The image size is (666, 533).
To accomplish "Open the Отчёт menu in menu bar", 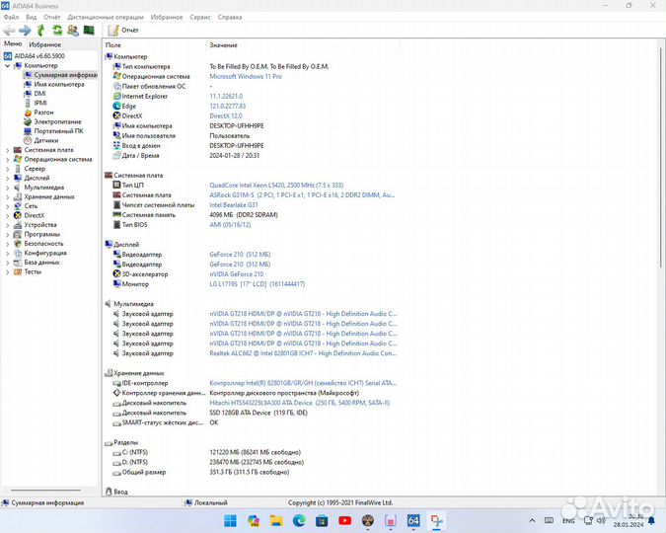I will (x=52, y=17).
